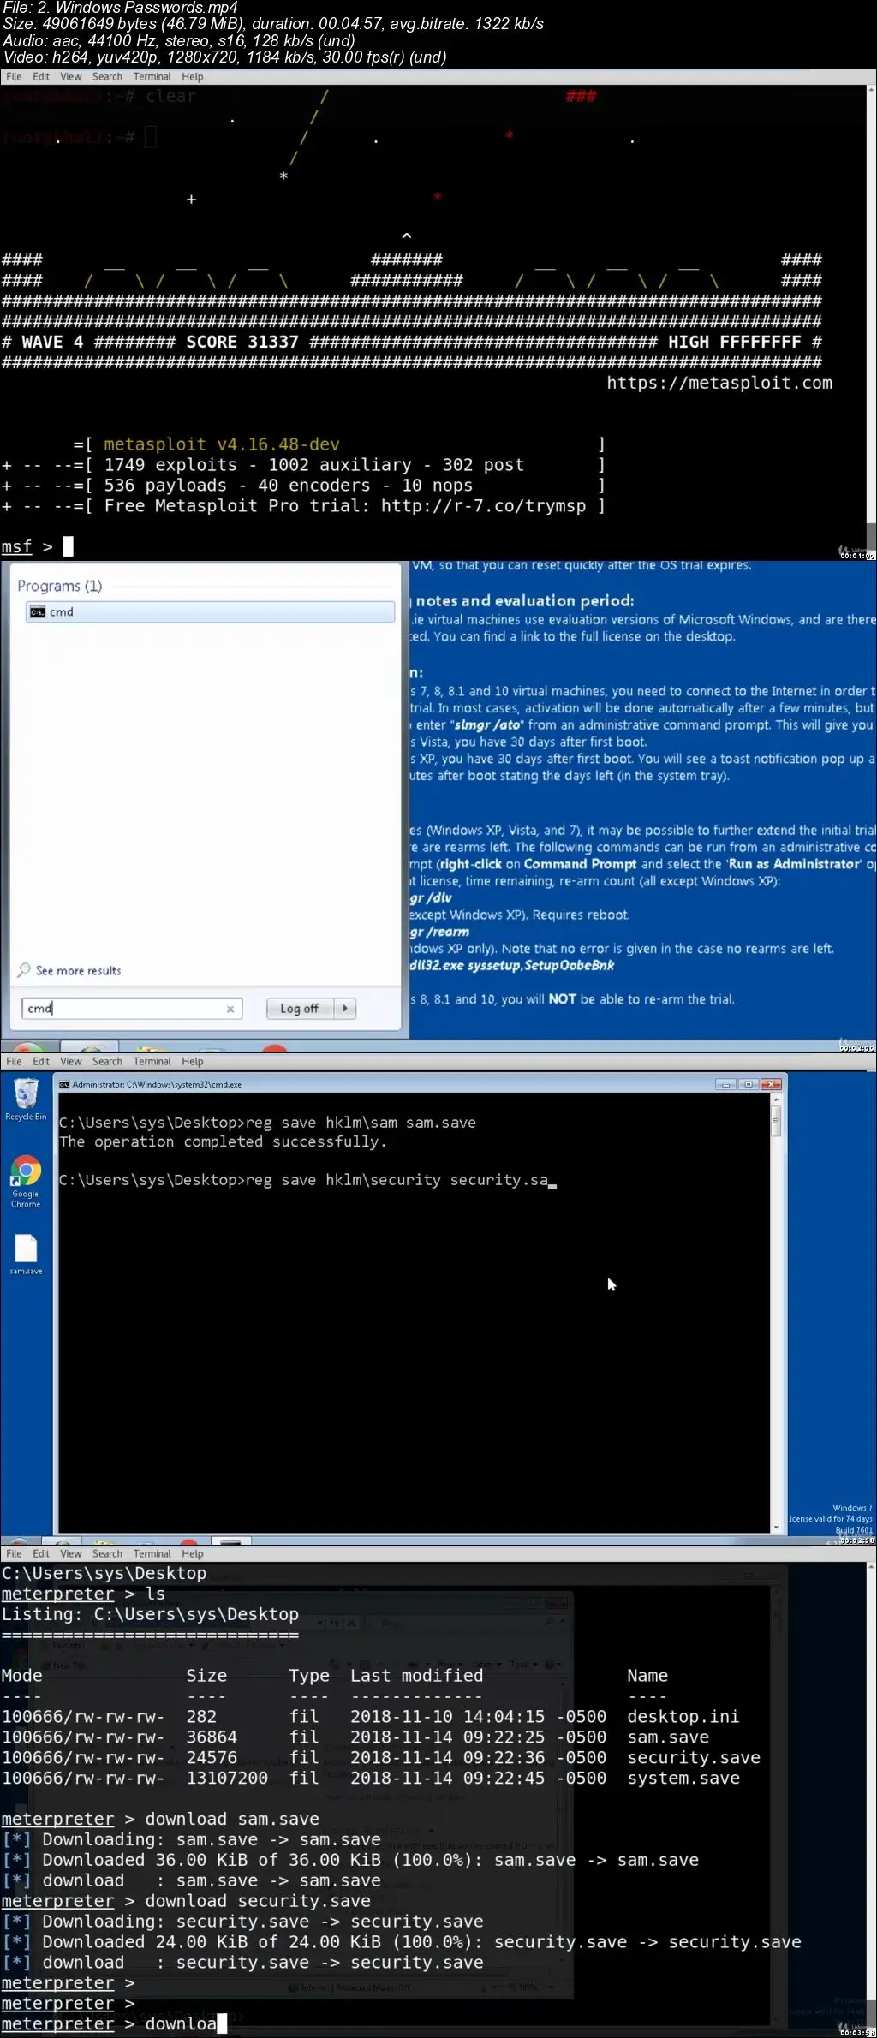Screen dimensions: 877x2038
Task: Open View menu above the msf banner terminal
Action: tap(71, 76)
